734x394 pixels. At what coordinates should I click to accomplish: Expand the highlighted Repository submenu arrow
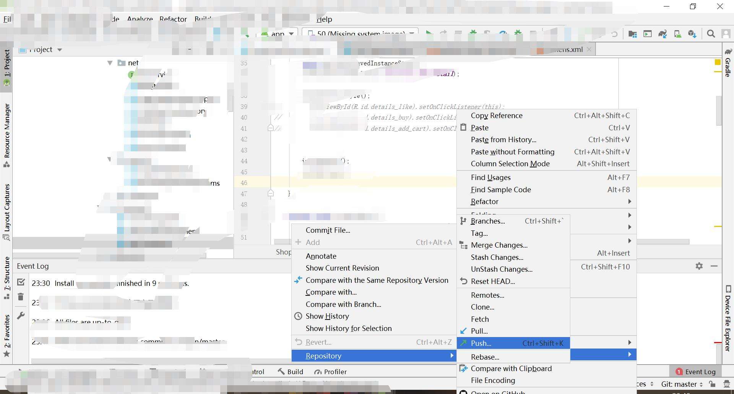point(452,355)
